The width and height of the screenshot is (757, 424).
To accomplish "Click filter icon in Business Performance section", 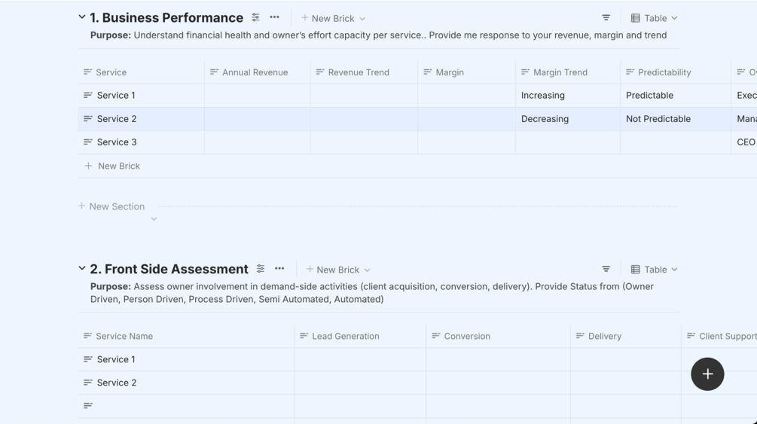I will coord(606,18).
